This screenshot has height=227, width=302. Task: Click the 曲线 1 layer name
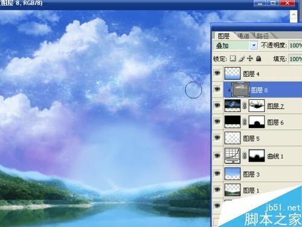pyautogui.click(x=275, y=156)
